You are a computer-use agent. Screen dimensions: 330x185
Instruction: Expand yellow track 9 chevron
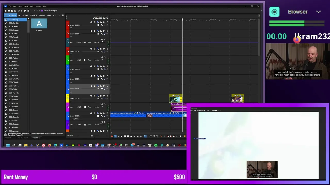[71, 101]
